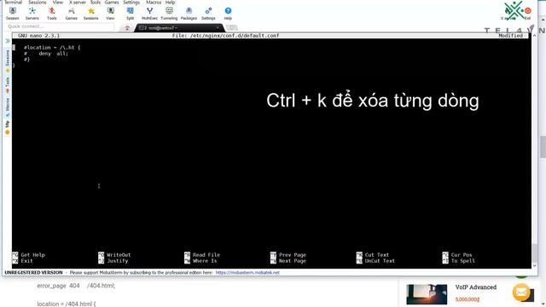
Task: Click the 'Where Is' nano shortcut
Action: pos(200,261)
